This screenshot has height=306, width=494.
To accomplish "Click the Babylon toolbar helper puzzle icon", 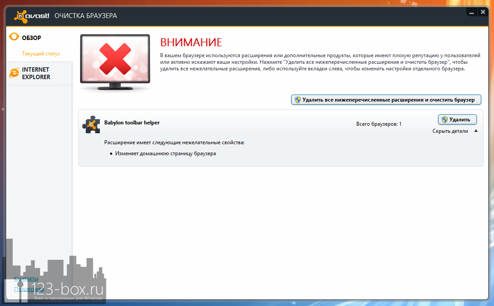I will (x=91, y=124).
